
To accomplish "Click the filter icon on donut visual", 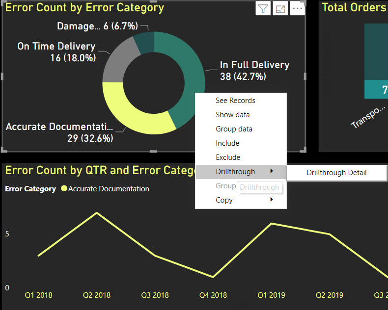I will click(263, 8).
